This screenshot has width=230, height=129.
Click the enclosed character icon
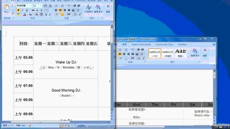pos(41,14)
